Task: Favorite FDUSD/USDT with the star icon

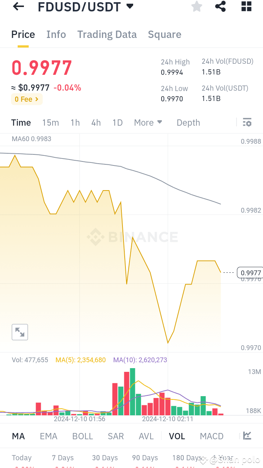Action: pyautogui.click(x=196, y=6)
